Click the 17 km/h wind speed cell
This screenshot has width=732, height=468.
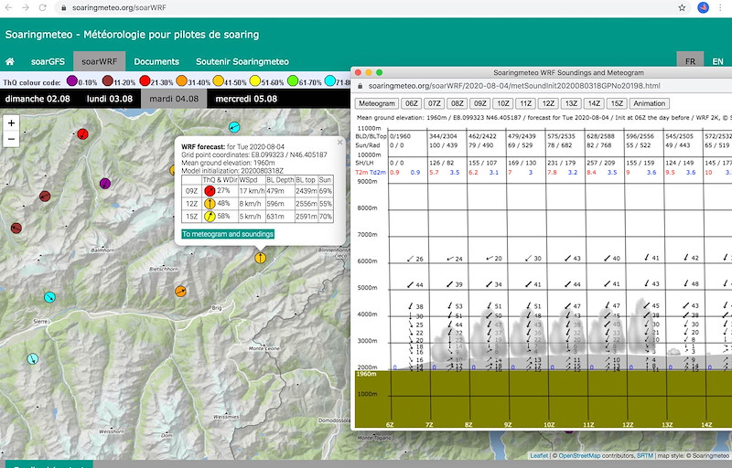coord(252,191)
